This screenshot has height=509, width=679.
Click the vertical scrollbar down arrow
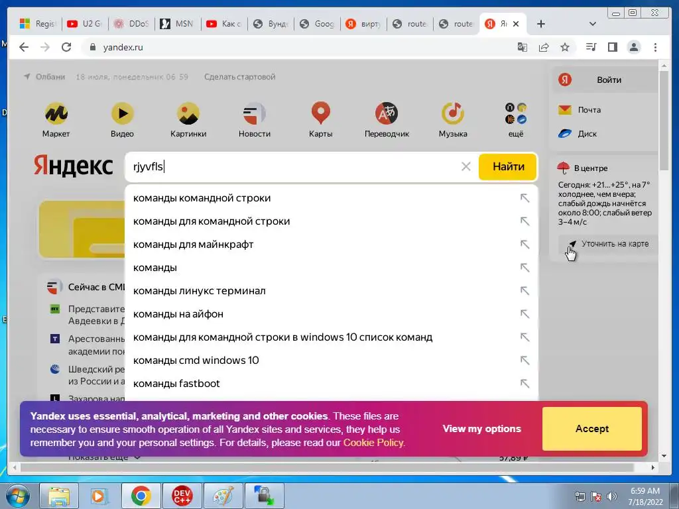click(x=664, y=456)
